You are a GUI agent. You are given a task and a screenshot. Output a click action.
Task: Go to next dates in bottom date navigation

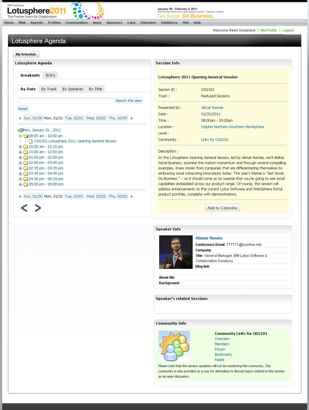tap(131, 197)
